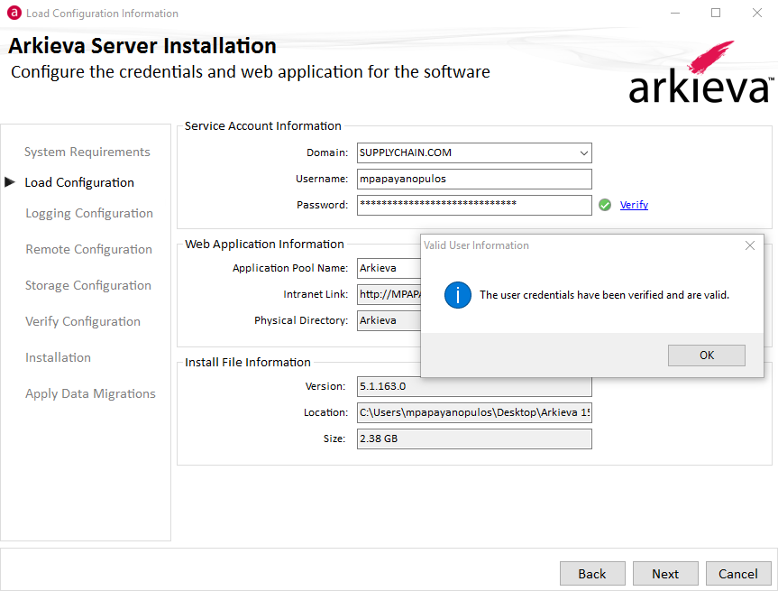The image size is (778, 591).
Task: Click the Domain: label
Action: [327, 153]
